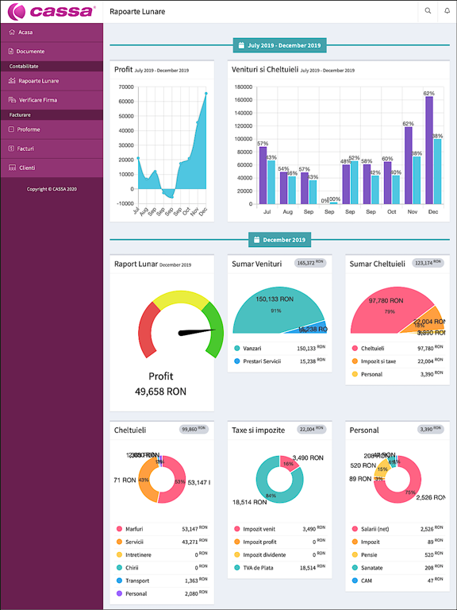Click 'Impozit profit' legend row text
This screenshot has height=610, width=457.
tap(259, 542)
